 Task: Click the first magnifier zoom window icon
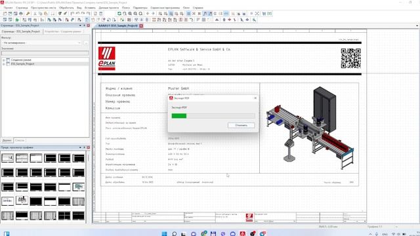click(125, 14)
